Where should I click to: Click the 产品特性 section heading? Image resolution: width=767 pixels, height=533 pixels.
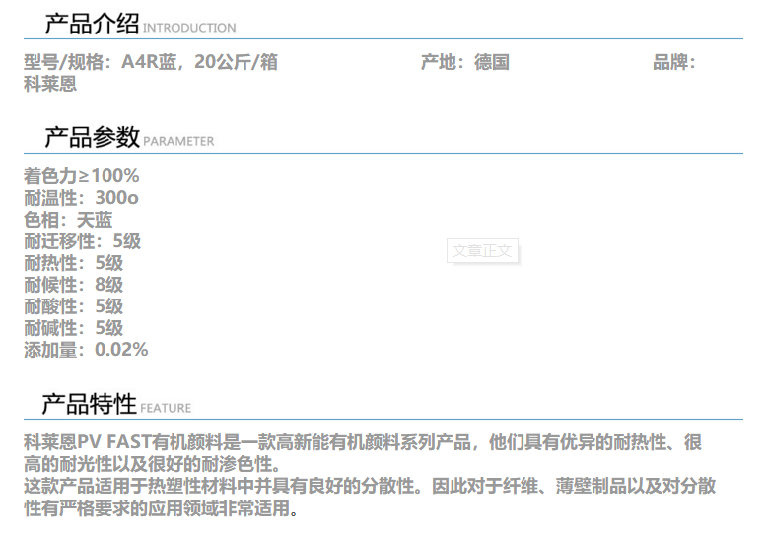click(89, 404)
